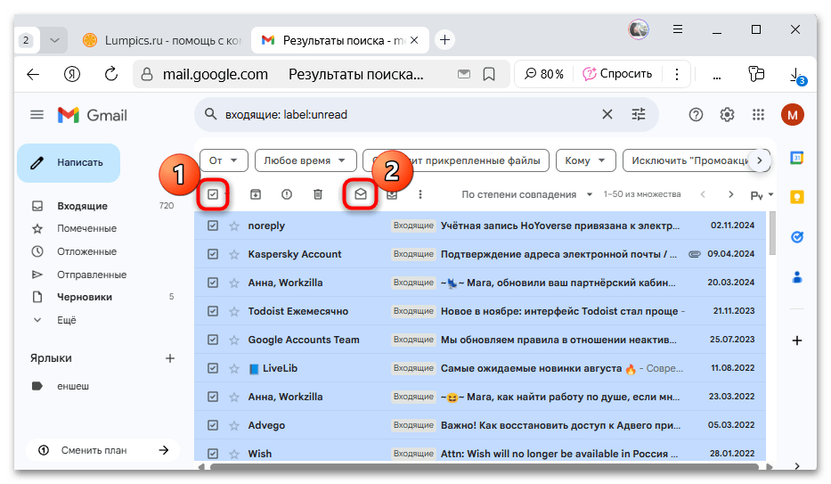Open search options sliders icon

639,114
